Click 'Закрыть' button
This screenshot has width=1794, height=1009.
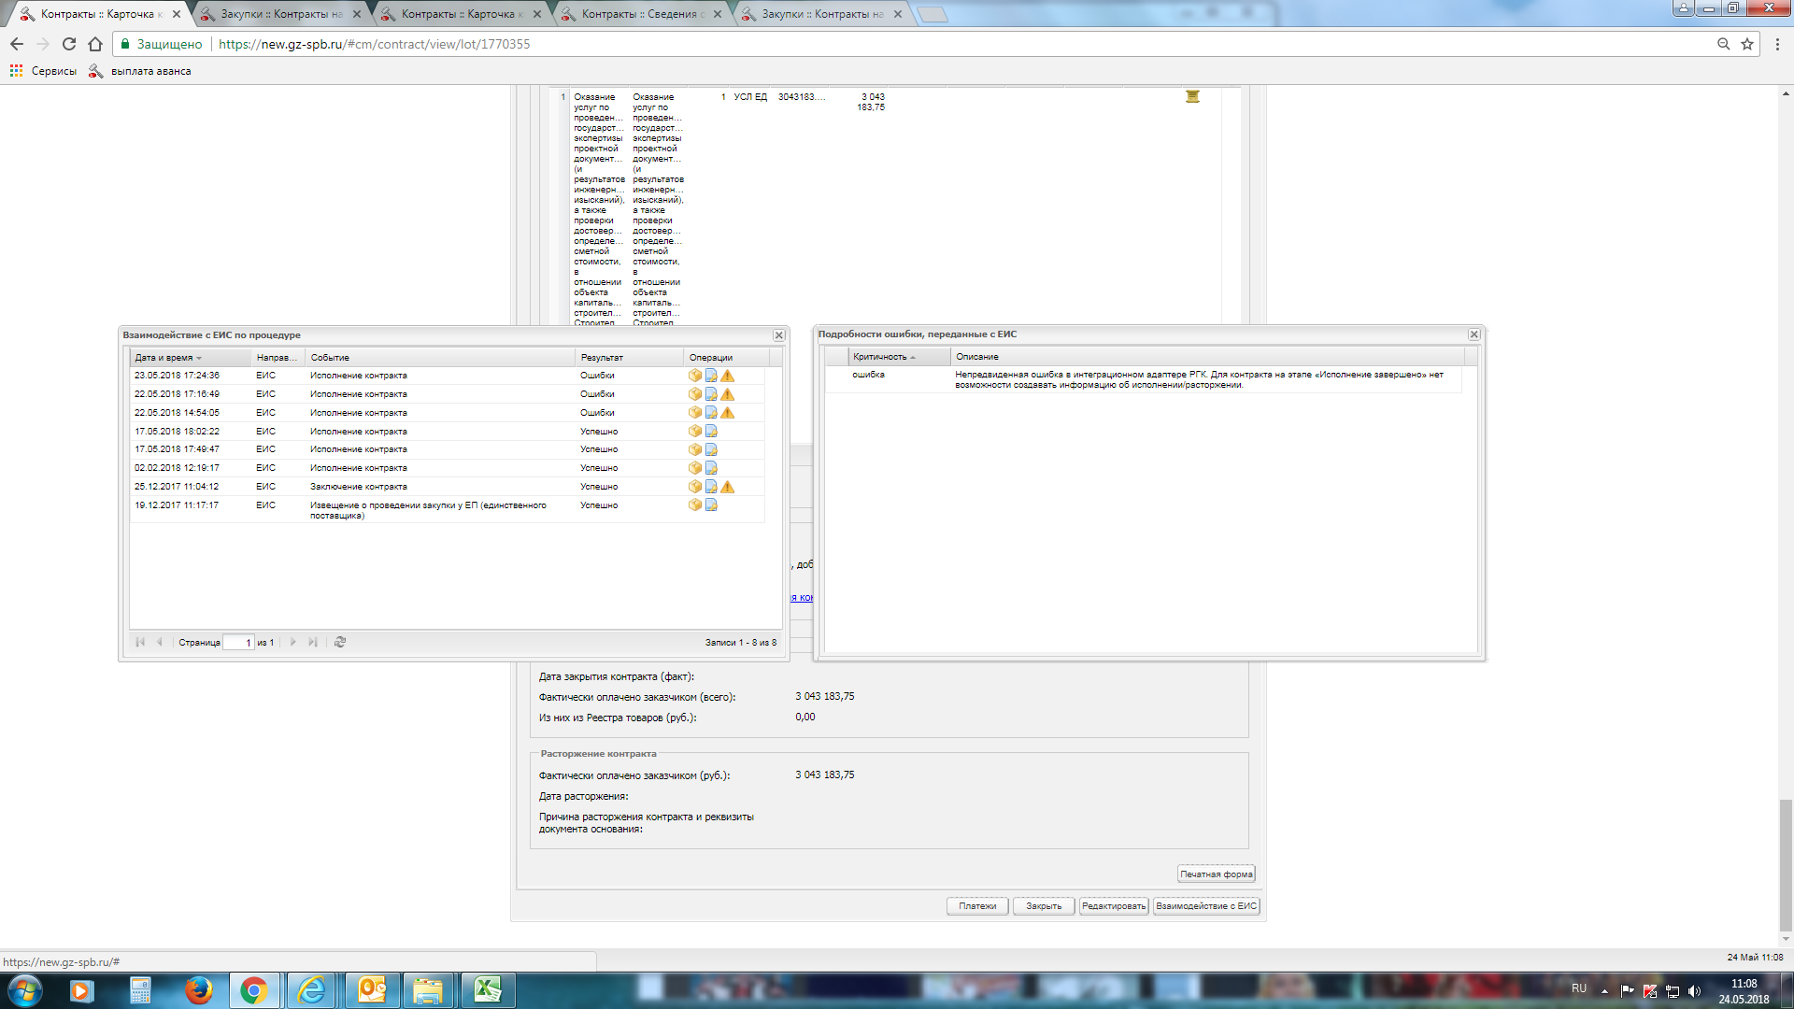(x=1044, y=906)
